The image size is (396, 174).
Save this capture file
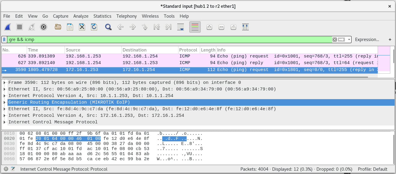coord(70,27)
